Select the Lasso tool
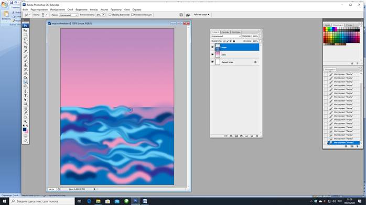The image size is (366, 205). click(26, 39)
